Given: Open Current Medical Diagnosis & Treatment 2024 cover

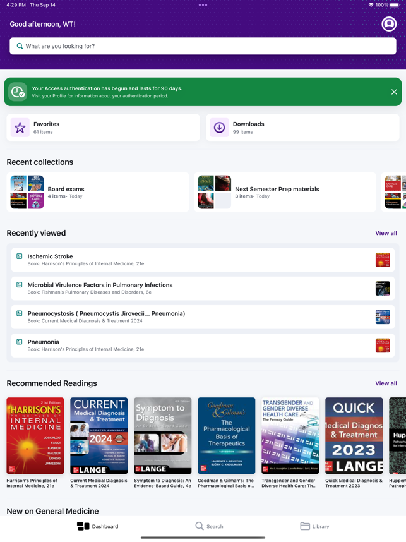Looking at the screenshot, I should coord(99,435).
